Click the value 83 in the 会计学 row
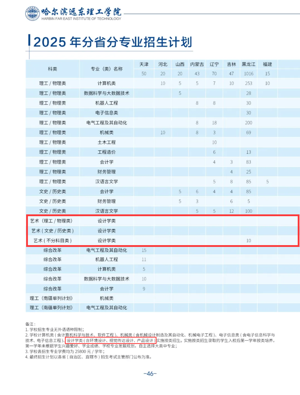300x395 pixels. pos(249,162)
